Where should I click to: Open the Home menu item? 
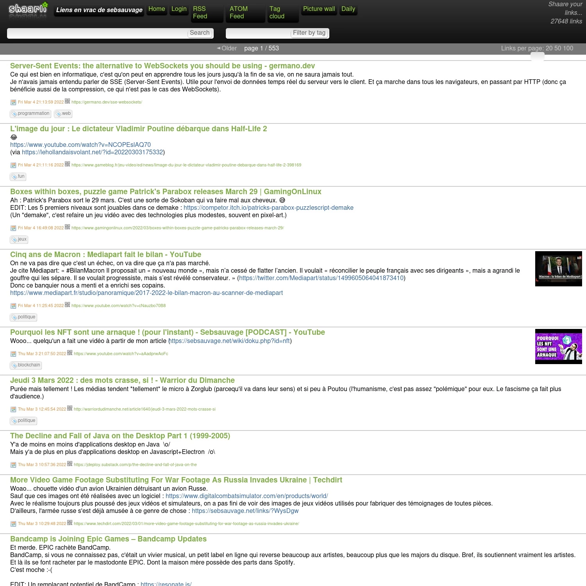pyautogui.click(x=157, y=9)
